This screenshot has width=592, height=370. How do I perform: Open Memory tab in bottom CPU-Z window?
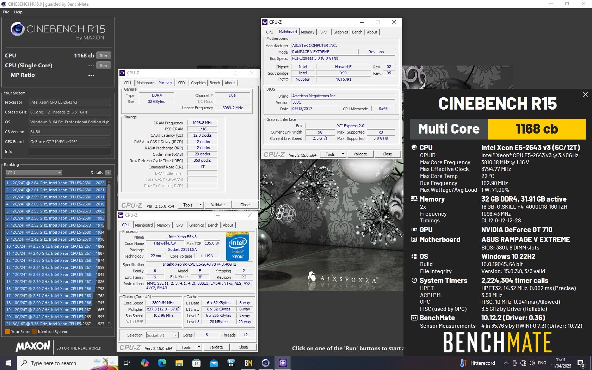164,225
